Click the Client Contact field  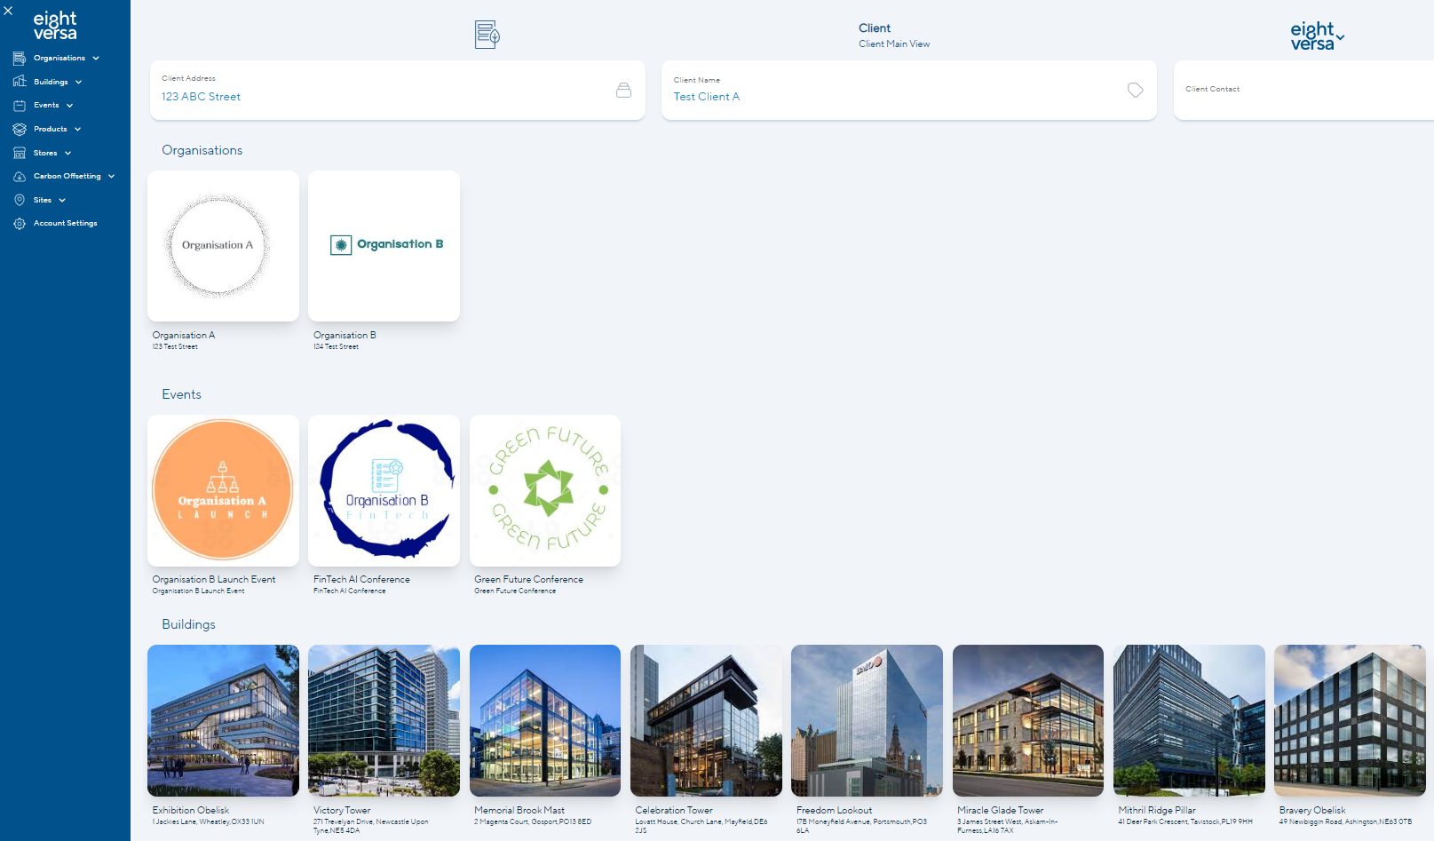point(1303,90)
